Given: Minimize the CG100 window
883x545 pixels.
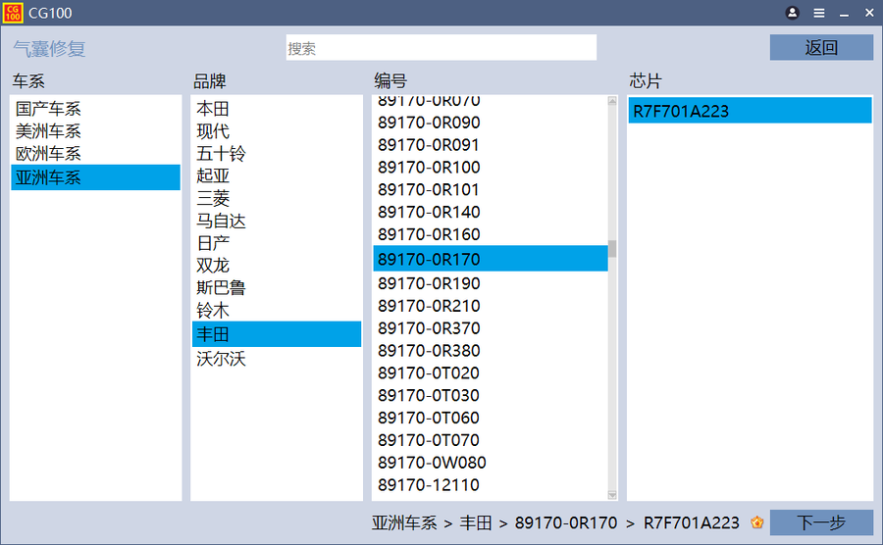Looking at the screenshot, I should 844,13.
